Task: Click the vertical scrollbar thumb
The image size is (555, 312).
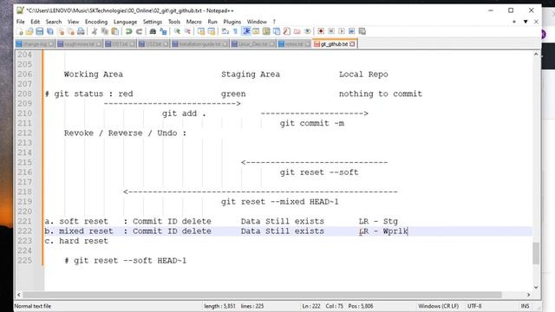Action: pyautogui.click(x=536, y=253)
